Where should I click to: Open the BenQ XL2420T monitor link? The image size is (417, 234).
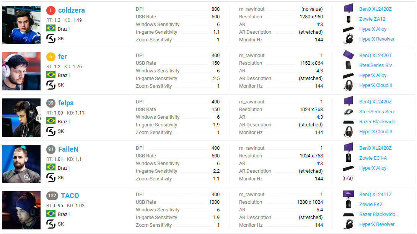tap(375, 56)
